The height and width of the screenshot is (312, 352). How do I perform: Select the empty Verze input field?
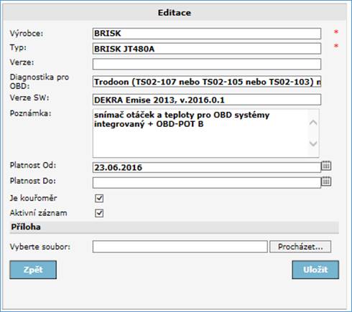click(207, 64)
